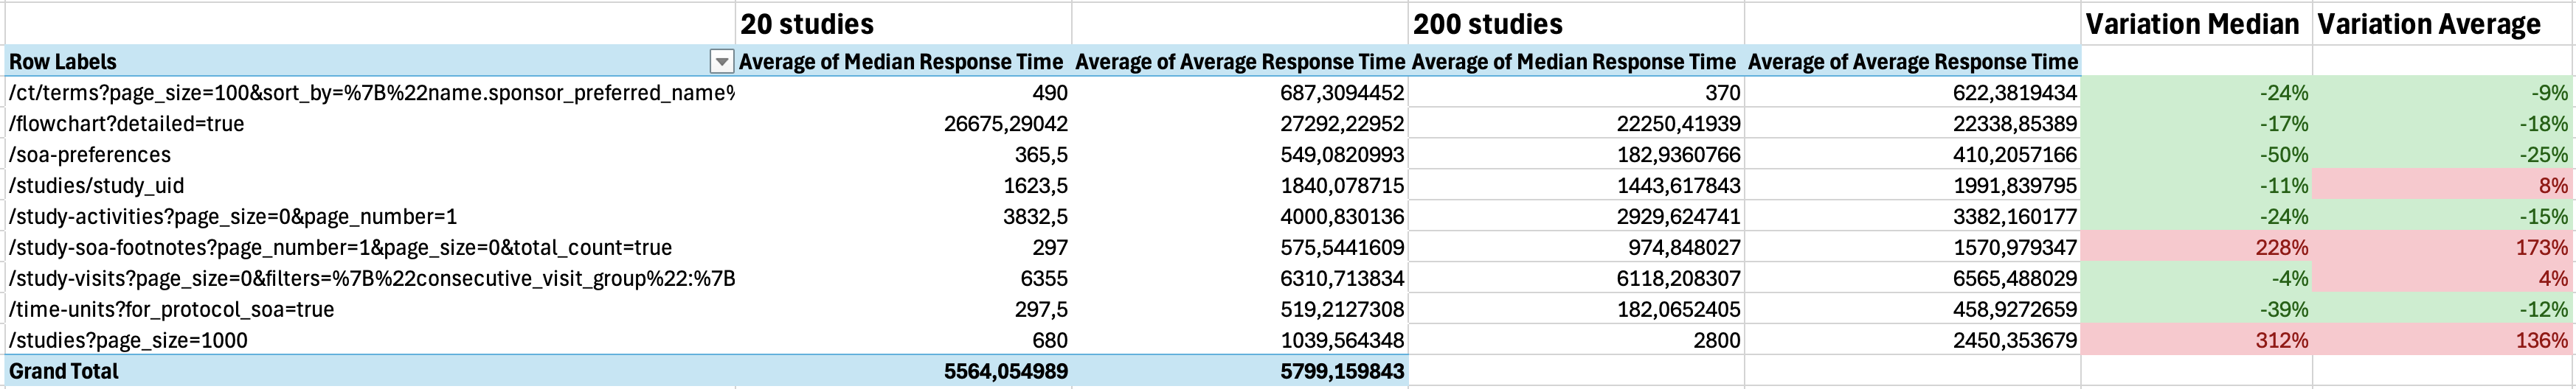Click the Grand Total value 5564,054989
Viewport: 2576px width, 389px height.
[1005, 372]
